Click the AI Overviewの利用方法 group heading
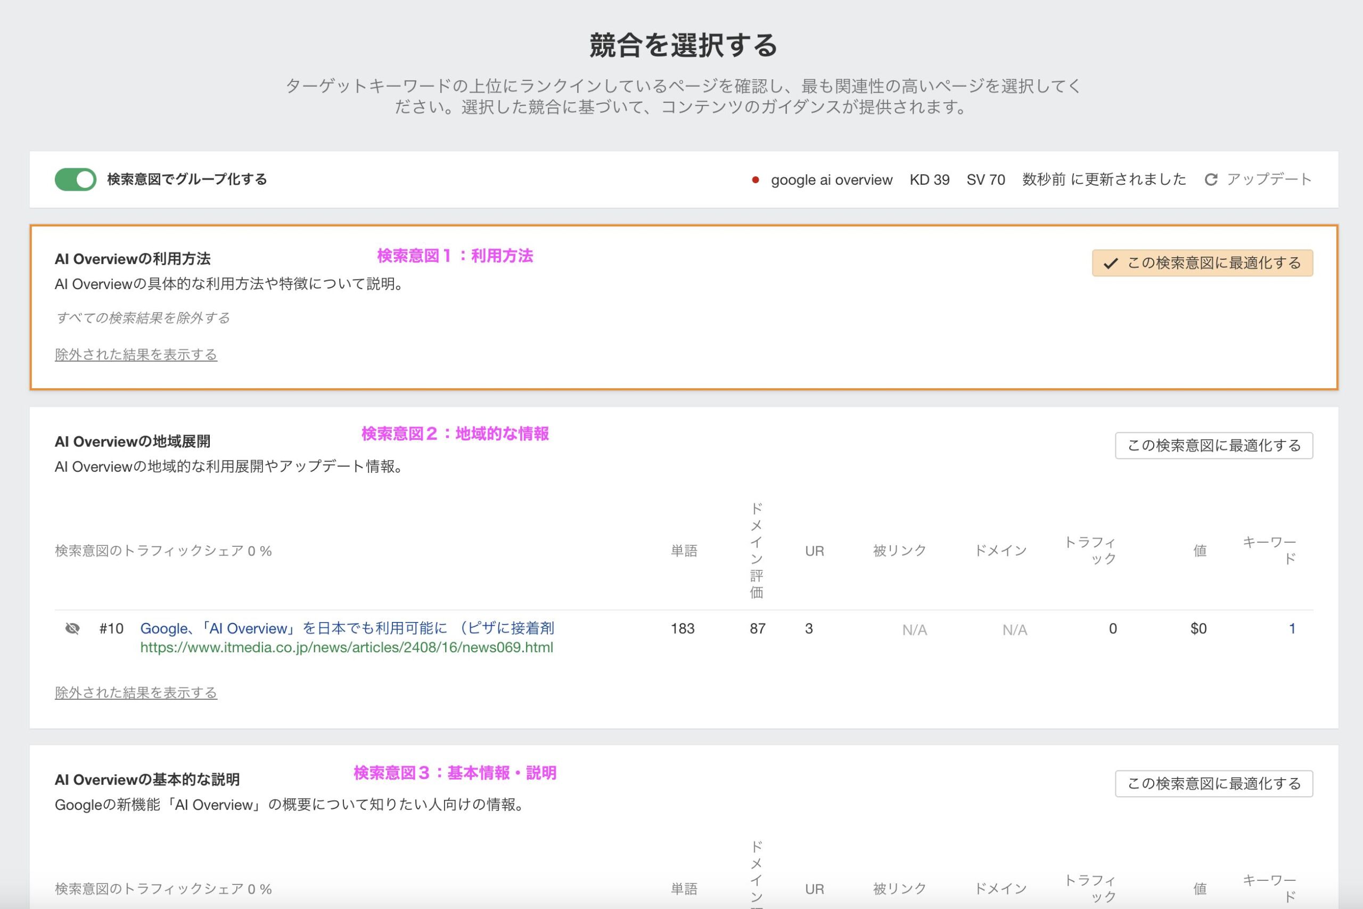Image resolution: width=1363 pixels, height=909 pixels. (x=133, y=259)
